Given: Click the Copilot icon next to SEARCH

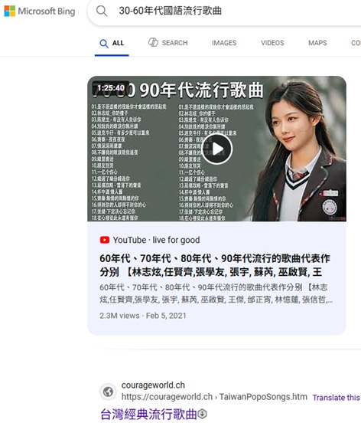Looking at the screenshot, I should point(153,42).
